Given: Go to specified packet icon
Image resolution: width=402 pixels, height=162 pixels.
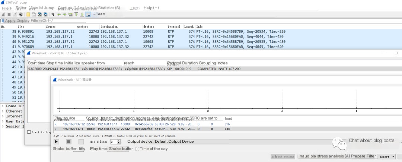Looking at the screenshot, I should 70,15.
